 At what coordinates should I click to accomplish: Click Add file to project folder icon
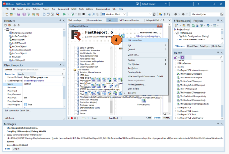[33, 14]
